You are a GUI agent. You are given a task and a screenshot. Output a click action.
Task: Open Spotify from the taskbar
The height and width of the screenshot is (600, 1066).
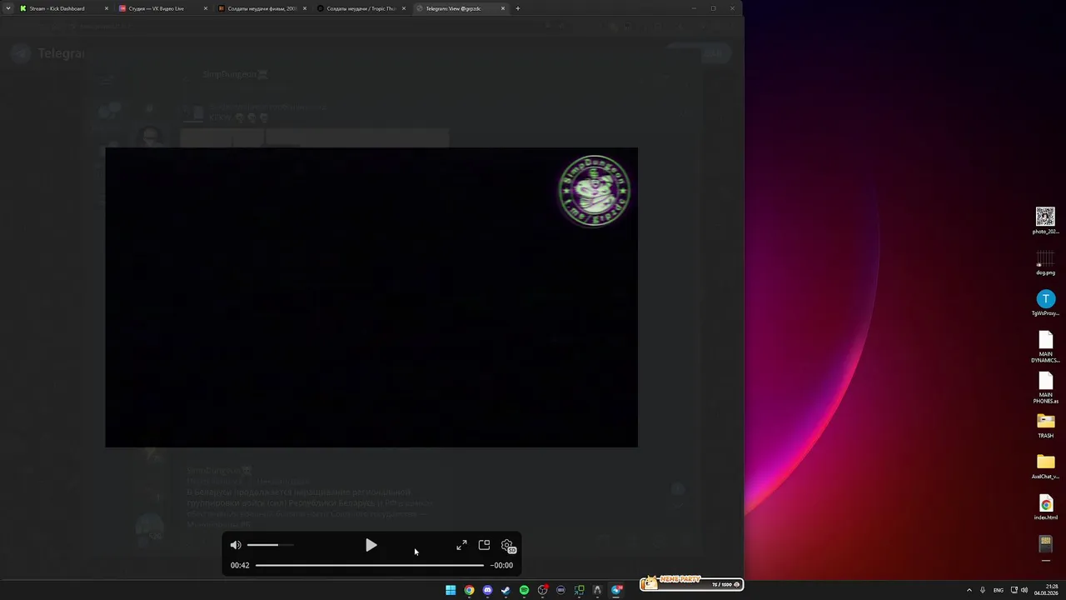pyautogui.click(x=524, y=590)
